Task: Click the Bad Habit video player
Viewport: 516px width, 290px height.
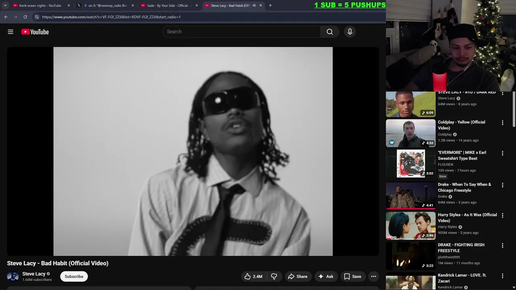Action: (193, 151)
